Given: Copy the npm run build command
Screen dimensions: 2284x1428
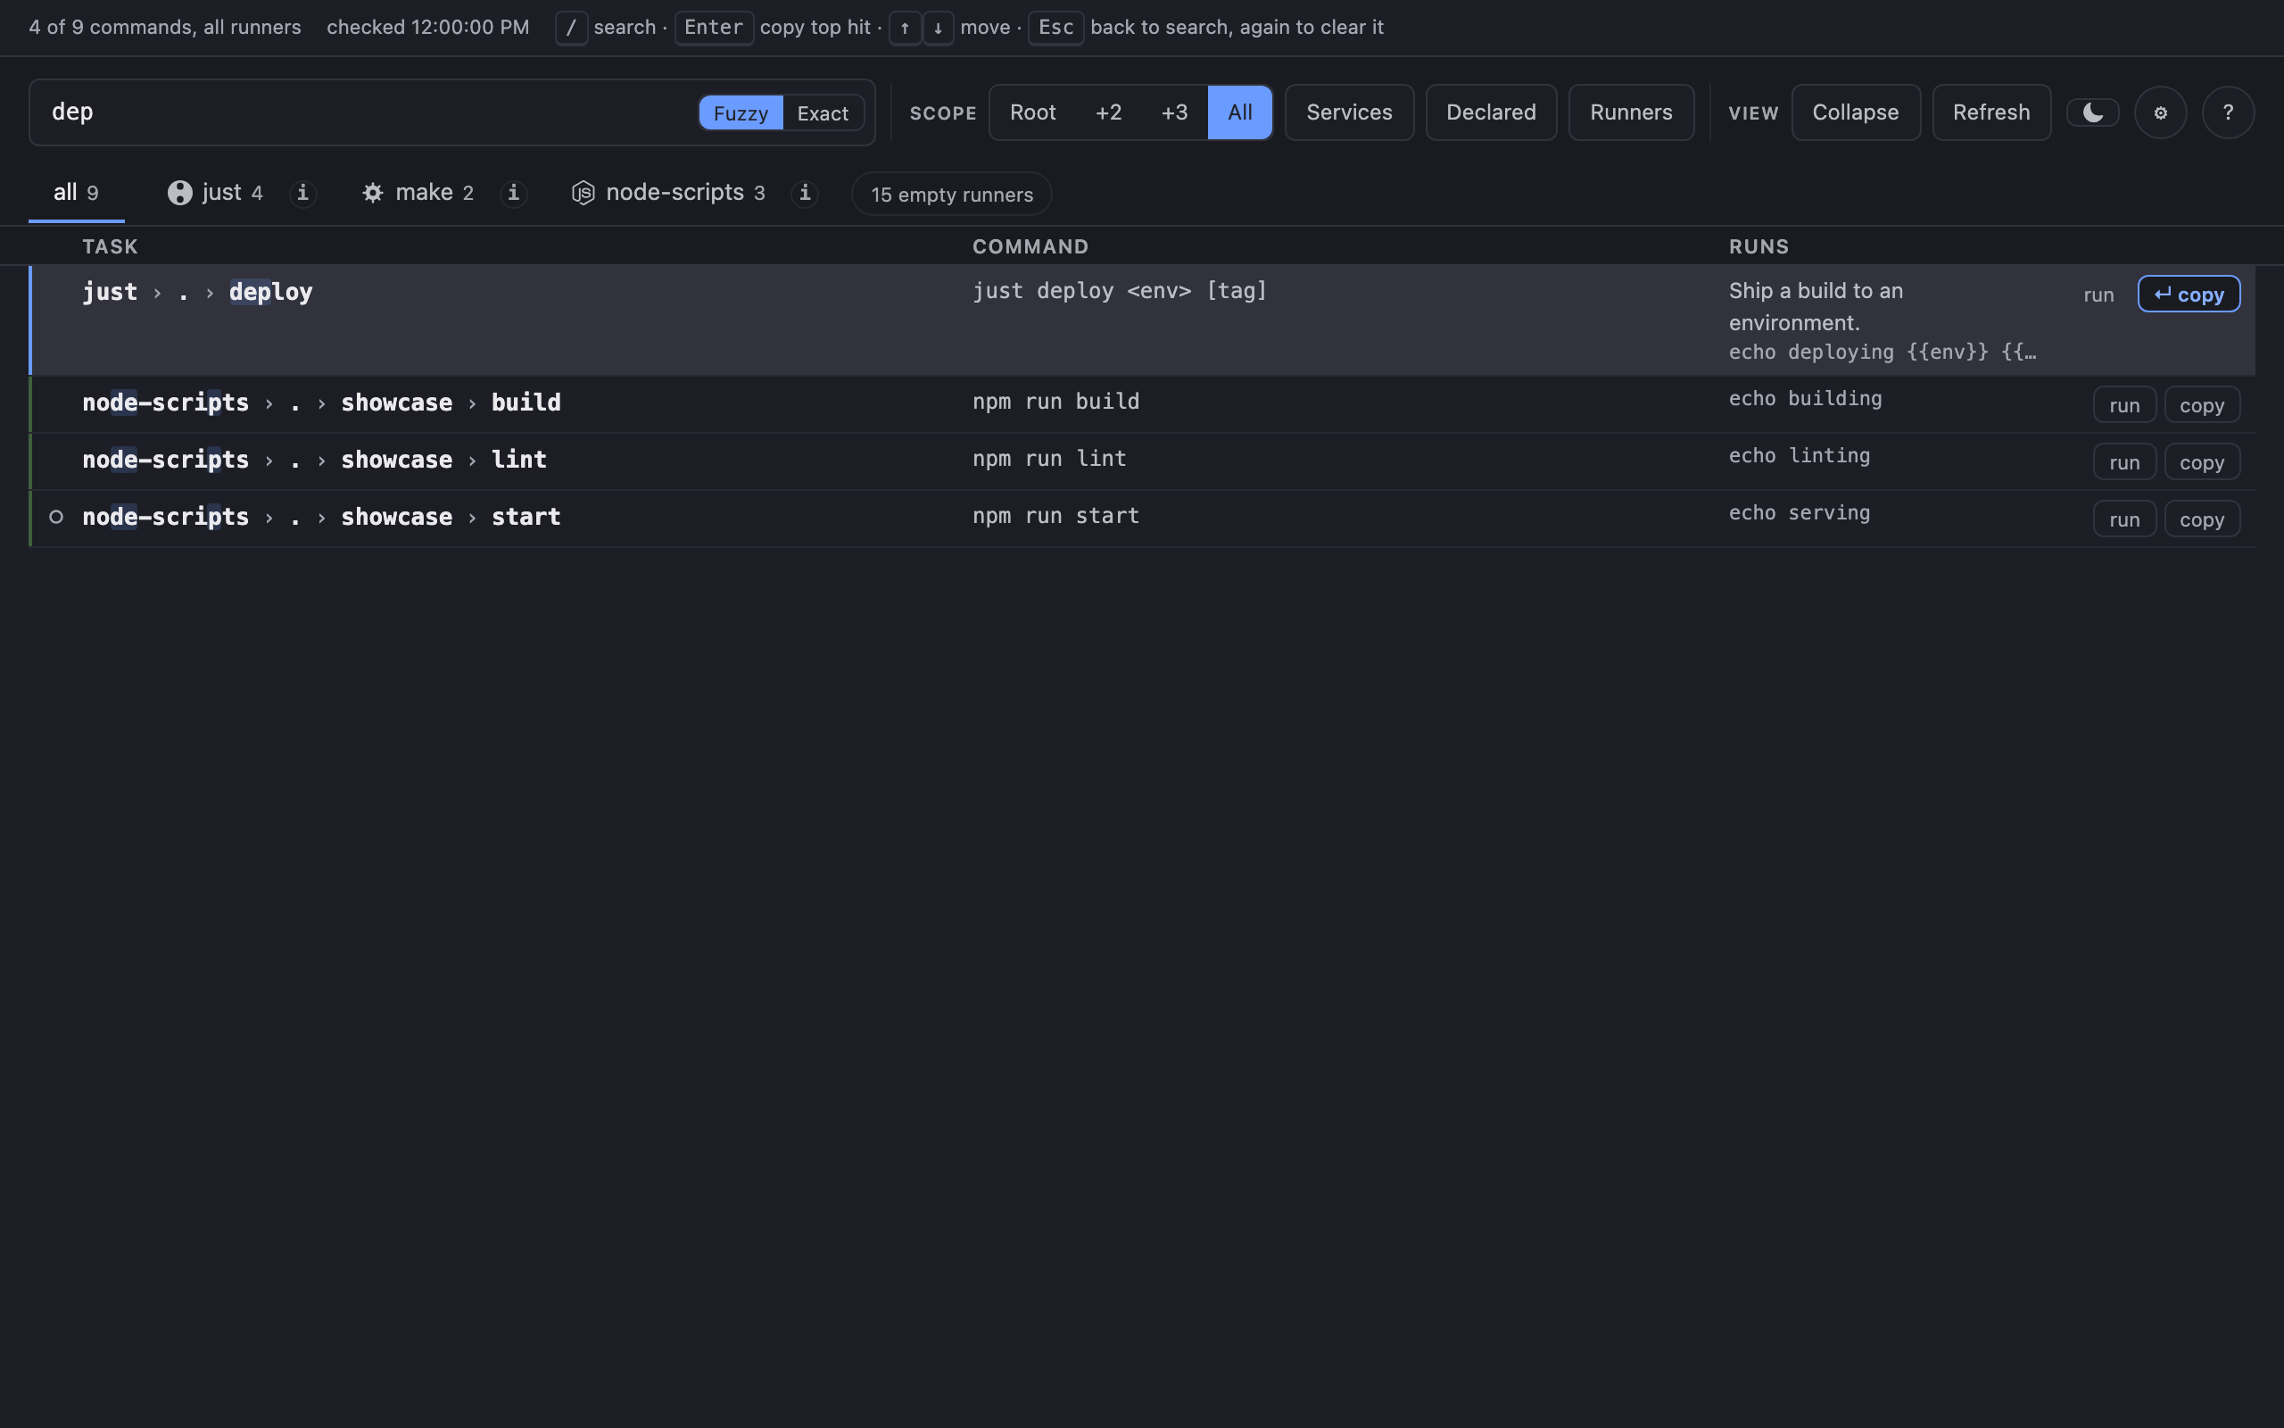Looking at the screenshot, I should click(x=2201, y=405).
